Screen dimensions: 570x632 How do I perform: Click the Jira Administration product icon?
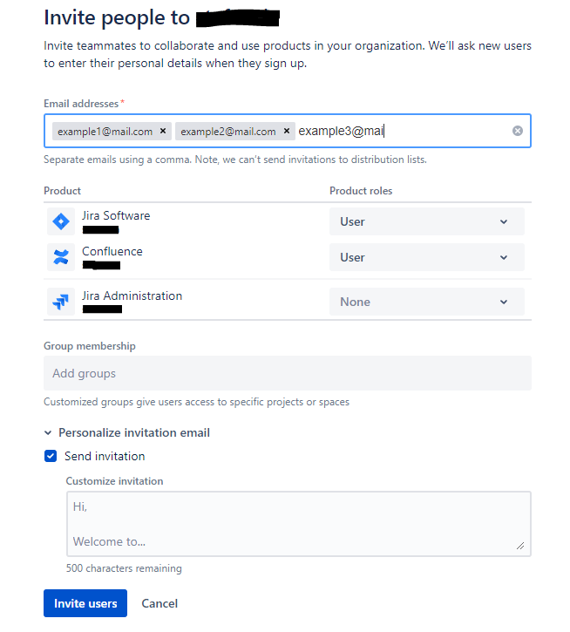[x=61, y=302]
